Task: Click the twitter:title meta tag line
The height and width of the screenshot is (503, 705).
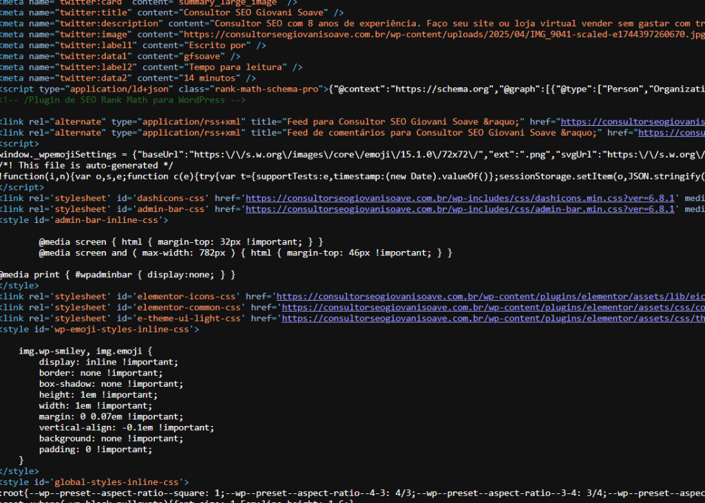Action: pyautogui.click(x=172, y=12)
